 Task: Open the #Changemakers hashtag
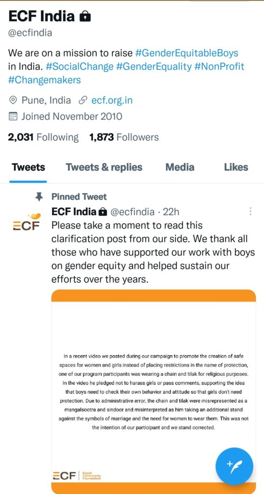point(44,80)
